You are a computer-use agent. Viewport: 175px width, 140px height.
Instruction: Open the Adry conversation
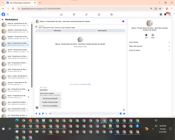(16, 64)
